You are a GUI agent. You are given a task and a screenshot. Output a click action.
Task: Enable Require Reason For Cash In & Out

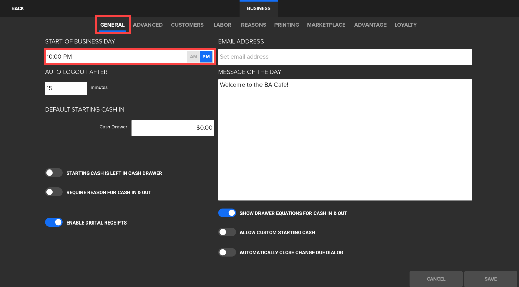coord(54,192)
